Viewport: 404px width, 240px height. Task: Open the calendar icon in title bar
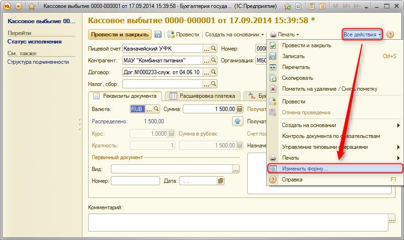(323, 6)
